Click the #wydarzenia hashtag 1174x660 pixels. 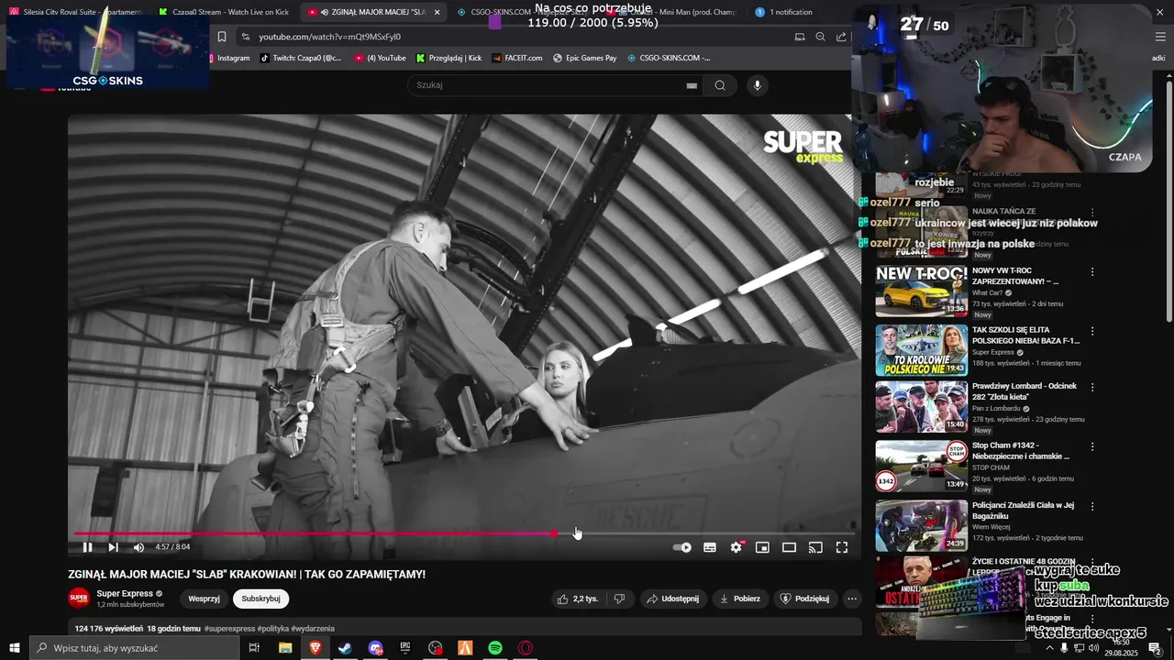(x=313, y=629)
